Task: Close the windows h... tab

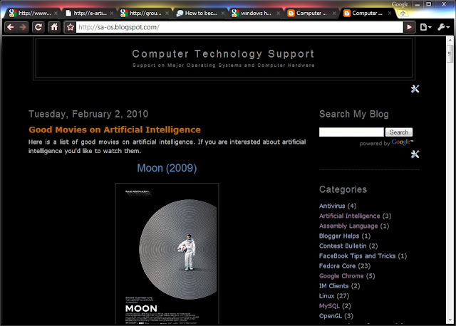Action: 279,13
